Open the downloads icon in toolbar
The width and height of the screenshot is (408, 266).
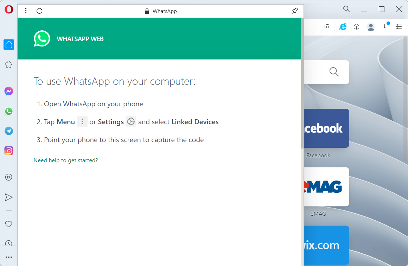[385, 26]
